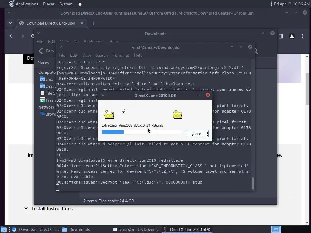Image resolution: width=311 pixels, height=233 pixels.
Task: Open the Applications menu
Action: (x=24, y=4)
